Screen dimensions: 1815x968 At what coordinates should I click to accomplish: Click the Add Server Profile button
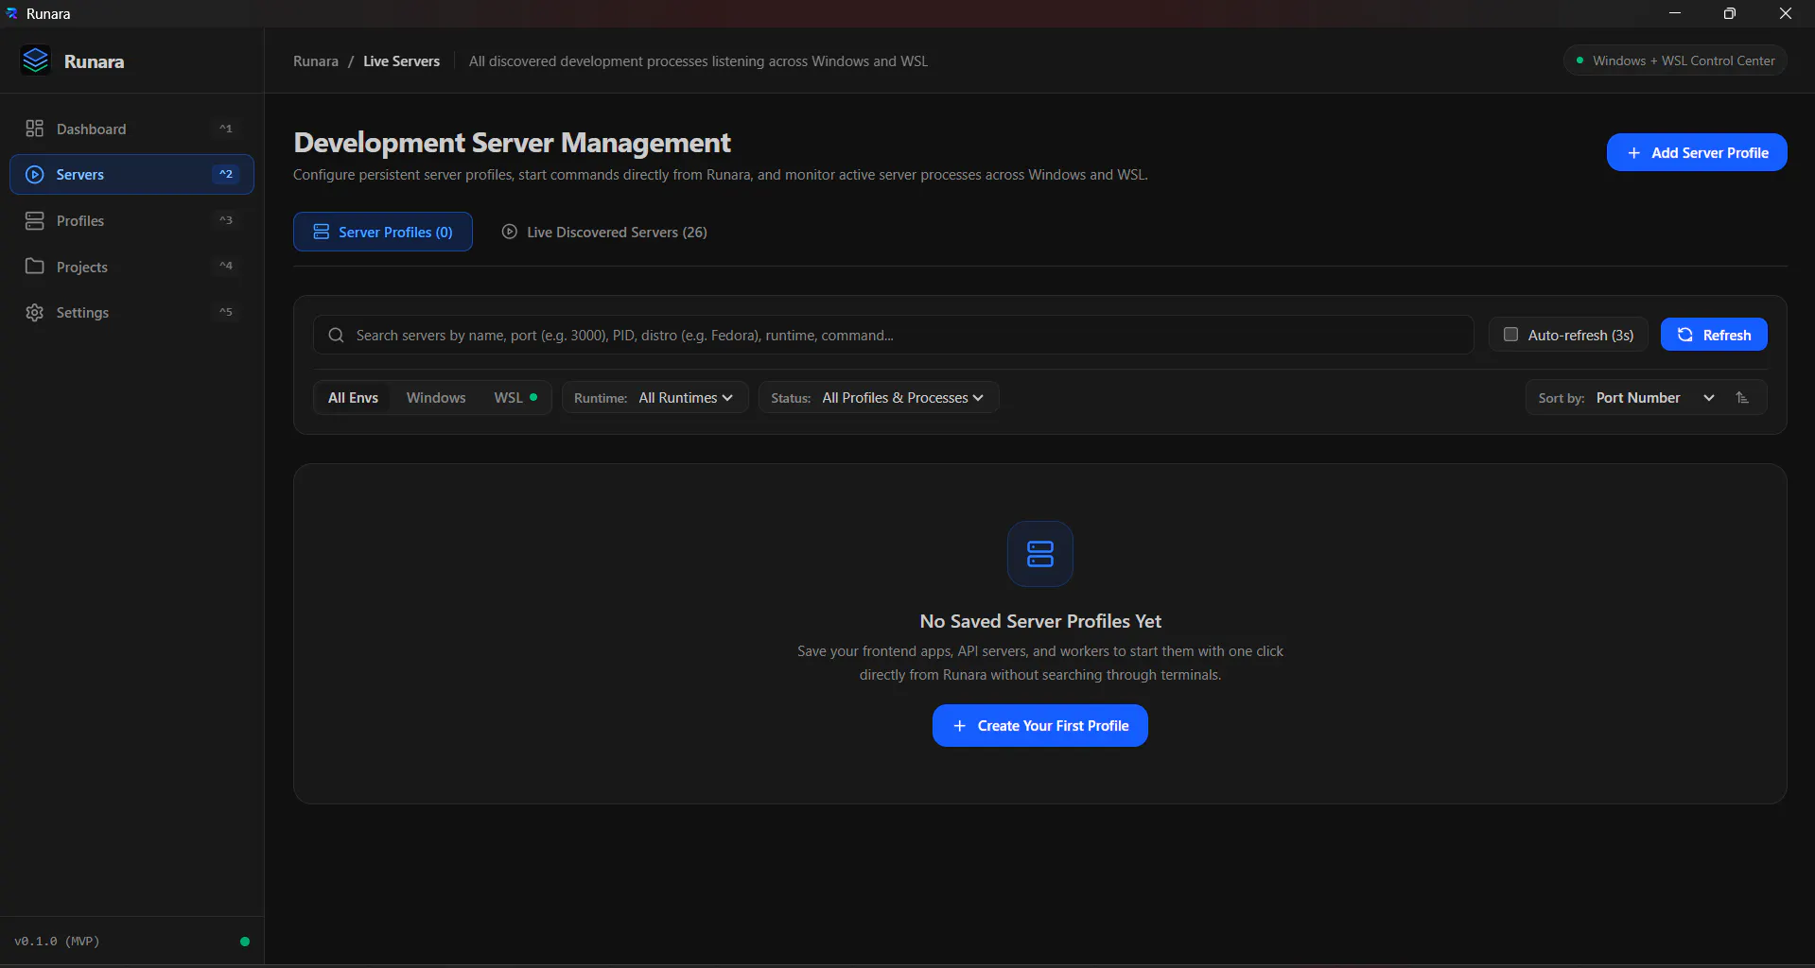[x=1697, y=152]
